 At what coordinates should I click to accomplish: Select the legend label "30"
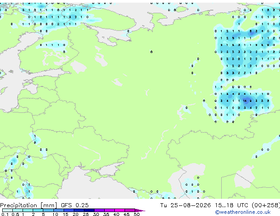coord(96,214)
